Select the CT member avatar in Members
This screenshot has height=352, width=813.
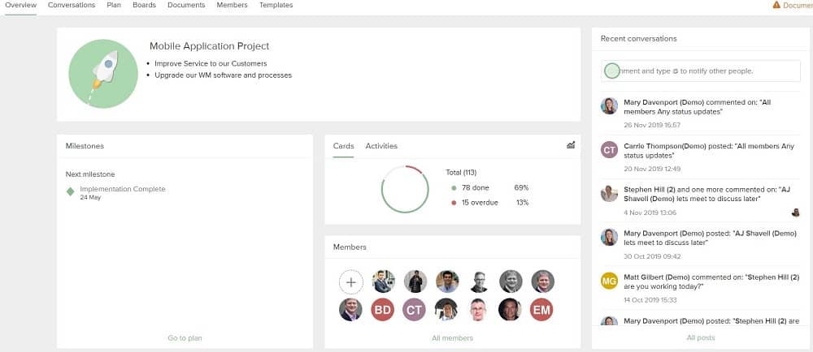(415, 310)
